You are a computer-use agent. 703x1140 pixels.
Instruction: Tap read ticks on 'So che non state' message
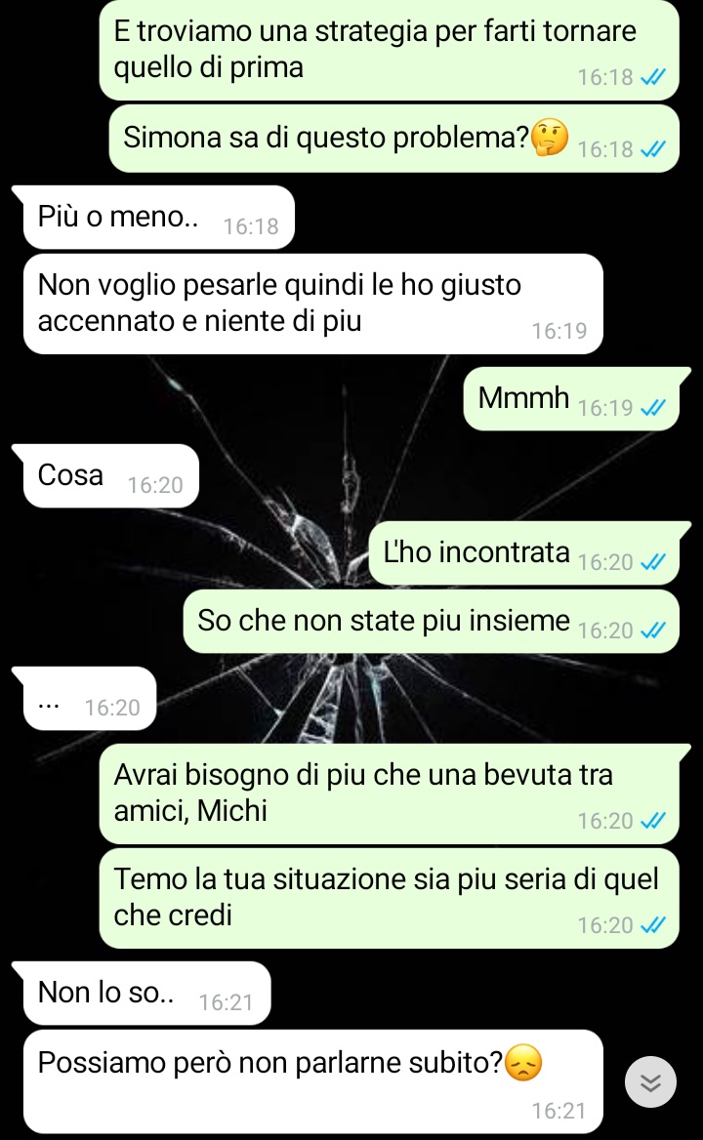point(653,631)
